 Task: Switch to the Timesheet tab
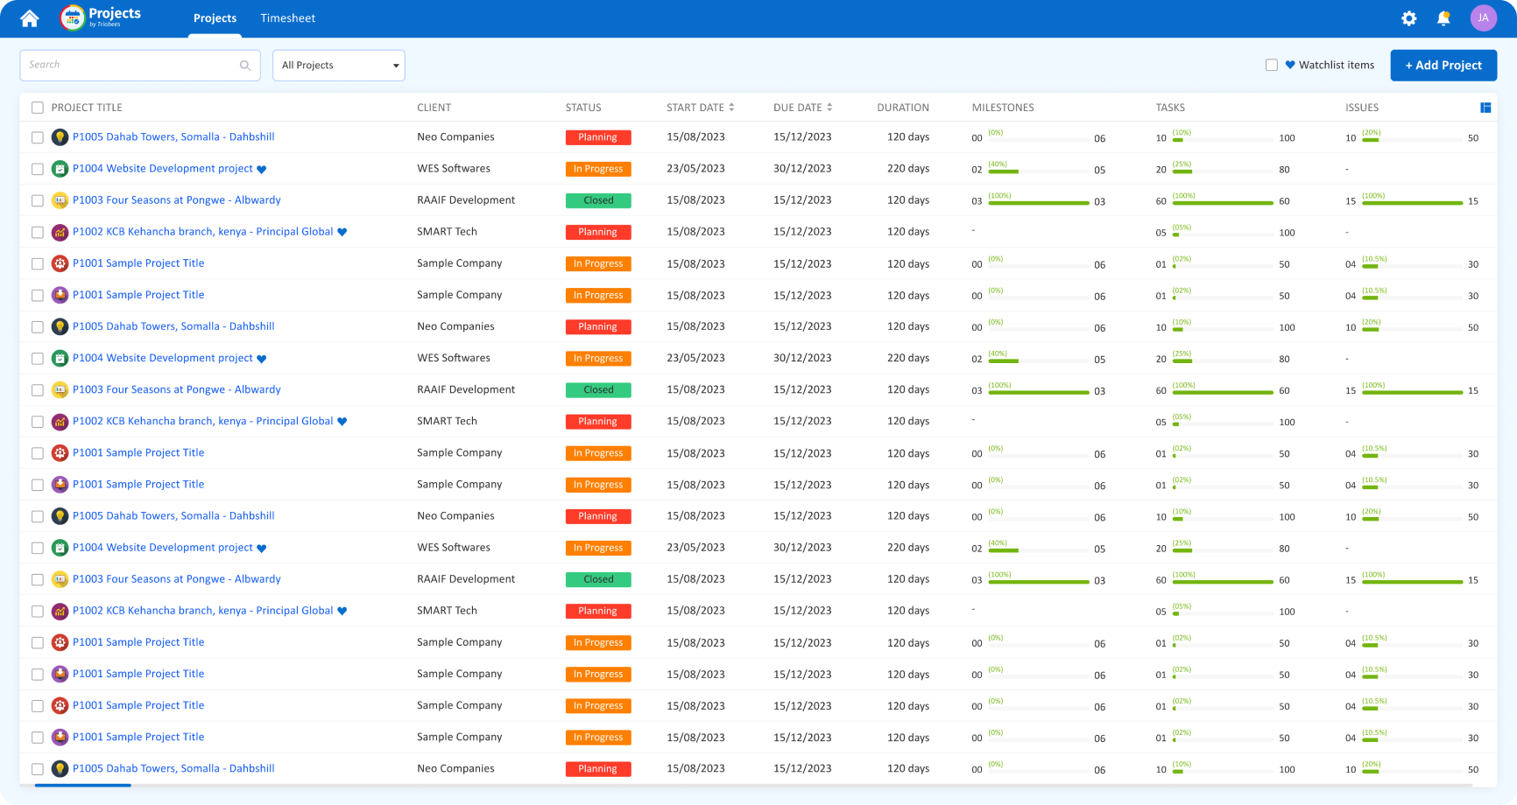pos(287,18)
